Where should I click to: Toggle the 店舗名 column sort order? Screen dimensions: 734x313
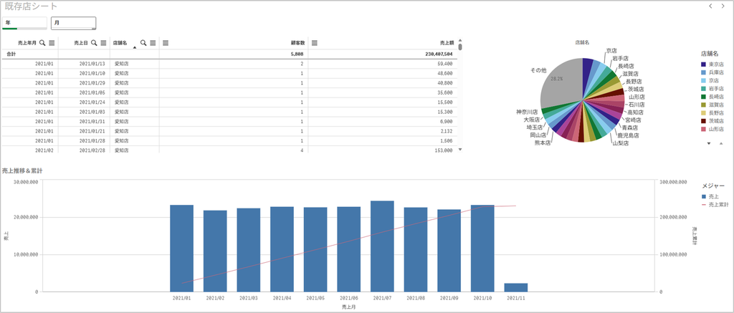tap(135, 47)
